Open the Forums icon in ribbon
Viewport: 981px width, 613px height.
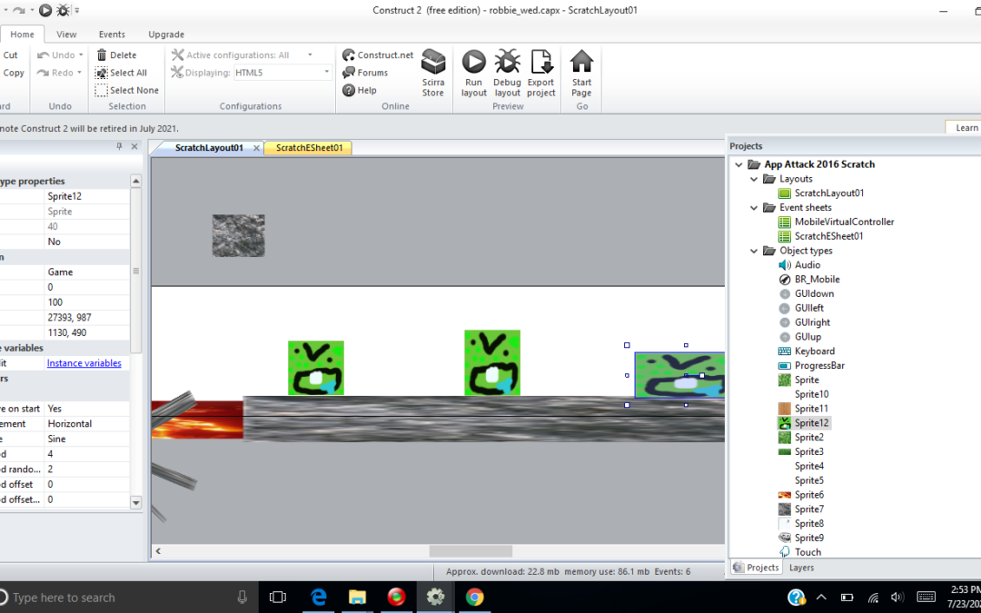coord(349,73)
